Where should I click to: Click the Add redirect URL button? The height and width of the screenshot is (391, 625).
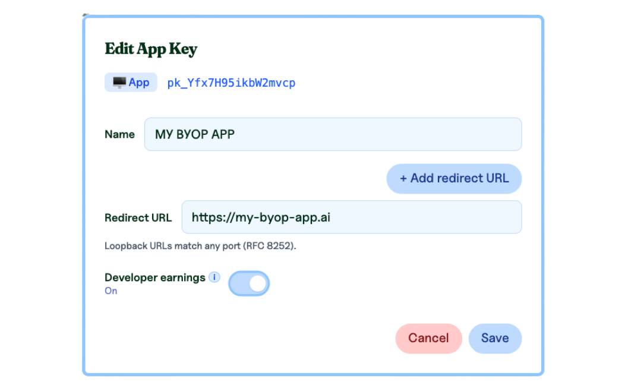tap(454, 178)
